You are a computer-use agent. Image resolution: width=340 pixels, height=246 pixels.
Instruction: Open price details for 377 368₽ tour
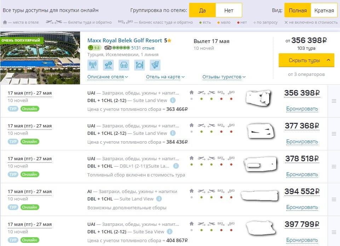click(302, 126)
